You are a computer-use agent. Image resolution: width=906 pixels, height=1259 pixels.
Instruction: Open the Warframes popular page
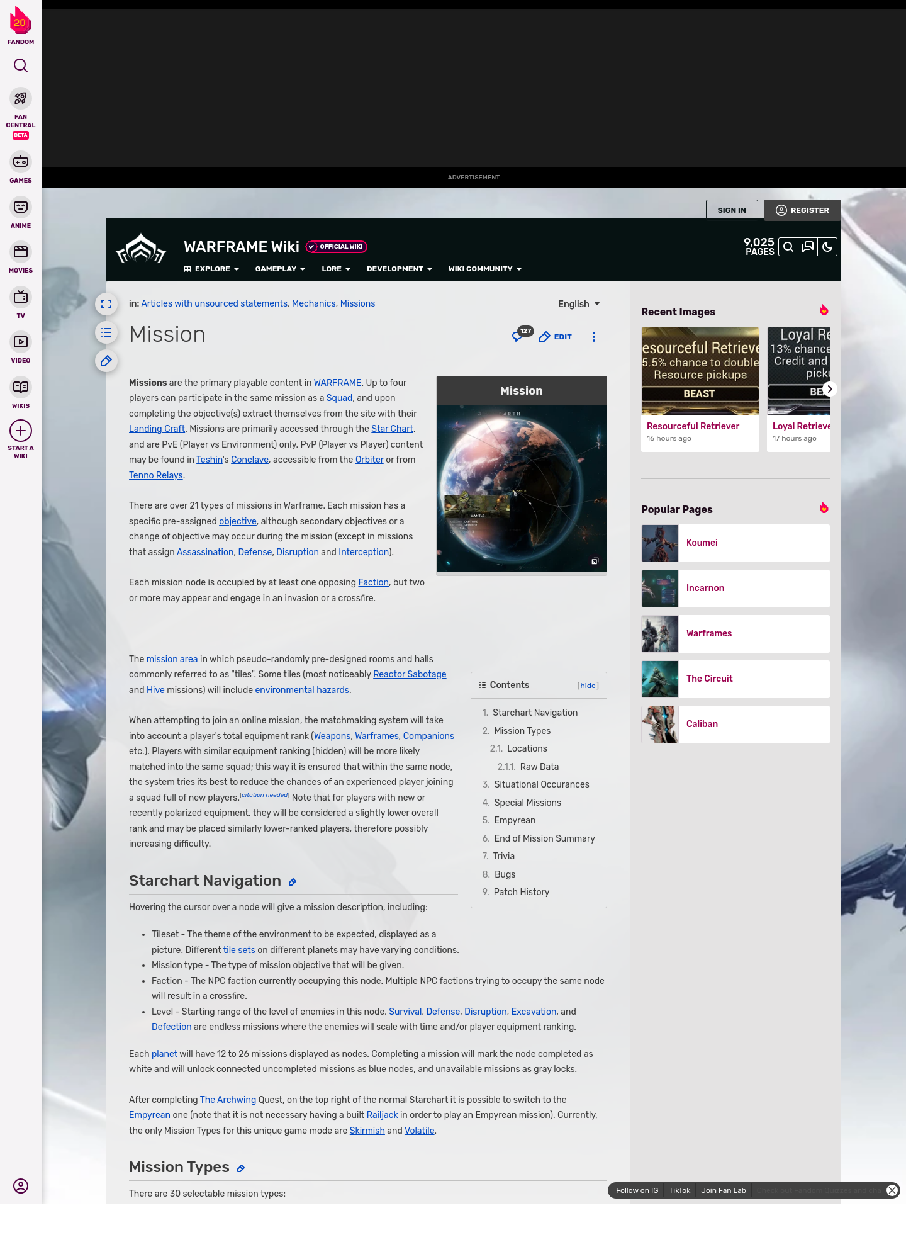click(x=735, y=633)
